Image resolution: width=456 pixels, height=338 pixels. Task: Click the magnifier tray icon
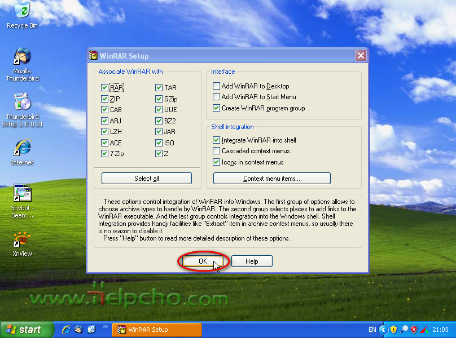[404, 330]
